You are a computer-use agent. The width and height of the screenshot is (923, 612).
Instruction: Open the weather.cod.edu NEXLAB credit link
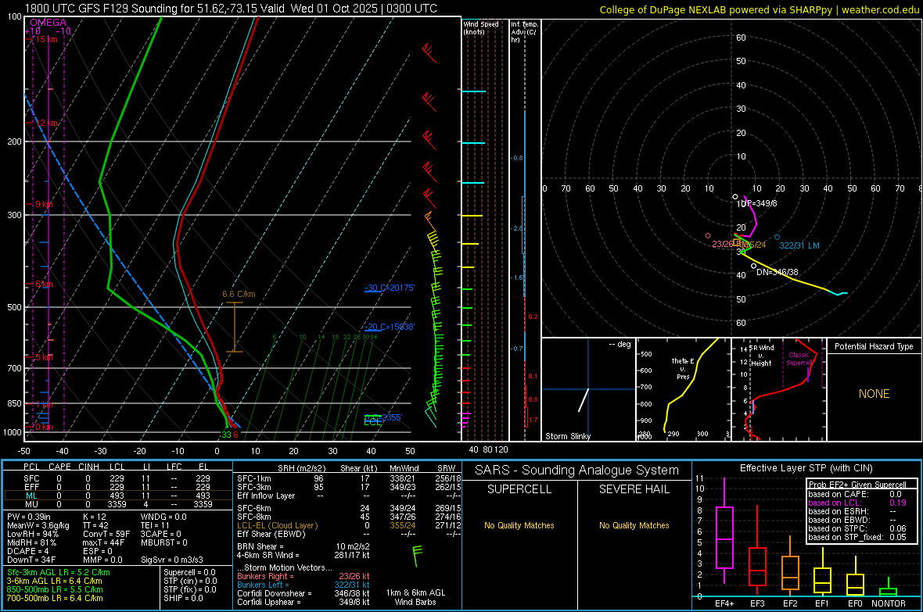760,9
